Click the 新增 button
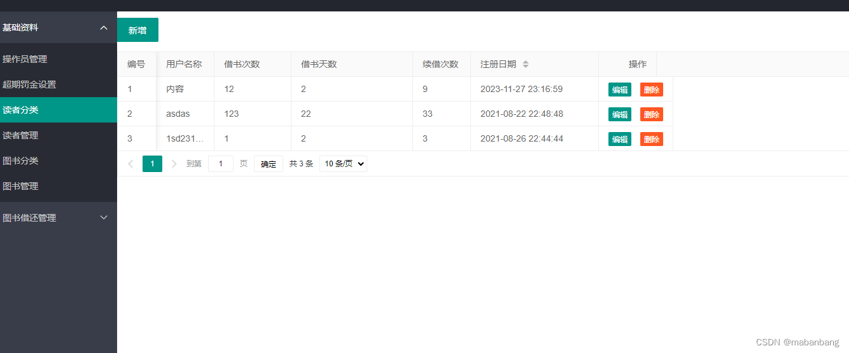849x353 pixels. pos(137,30)
